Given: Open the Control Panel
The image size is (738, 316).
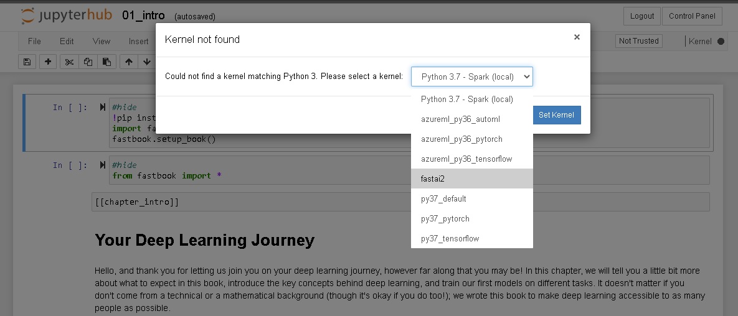Looking at the screenshot, I should (x=692, y=16).
